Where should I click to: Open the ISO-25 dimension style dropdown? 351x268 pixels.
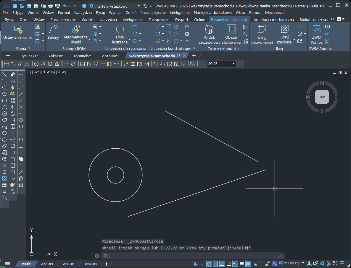click(x=233, y=64)
